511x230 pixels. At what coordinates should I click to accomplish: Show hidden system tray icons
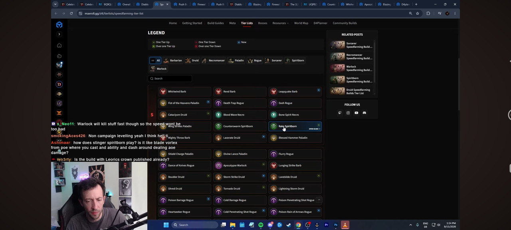click(x=410, y=225)
